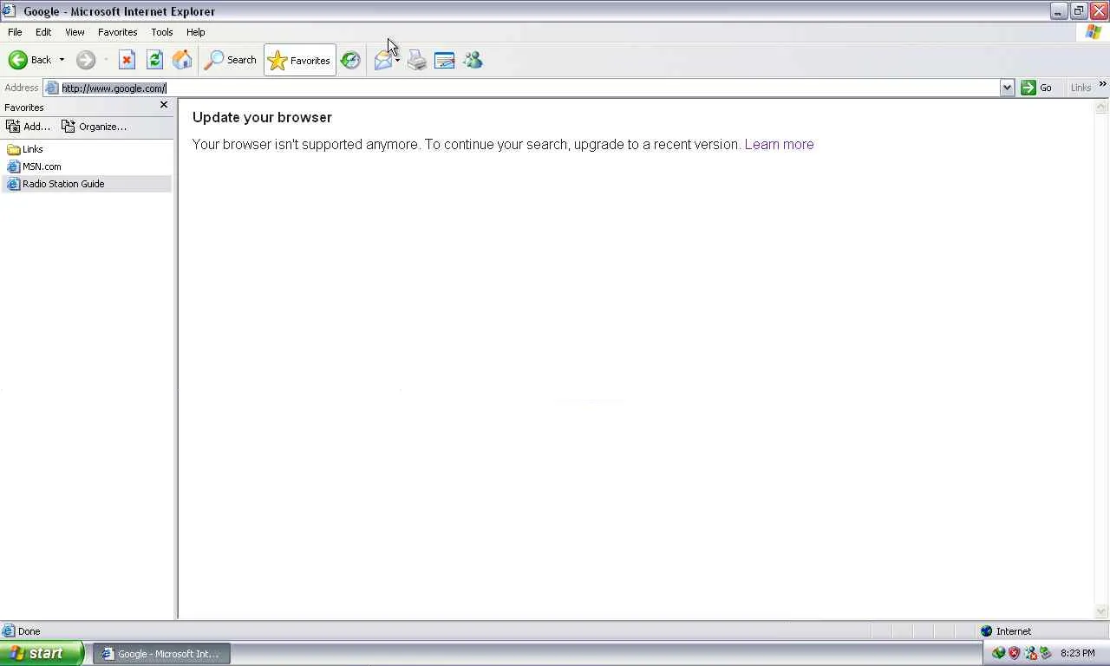Click the Safely Remove Hardware tray icon
1110x666 pixels.
(1045, 653)
